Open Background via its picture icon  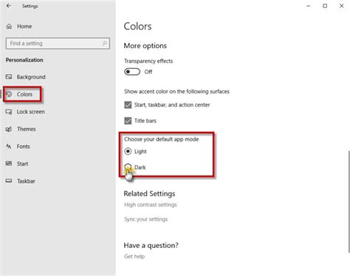(9, 77)
